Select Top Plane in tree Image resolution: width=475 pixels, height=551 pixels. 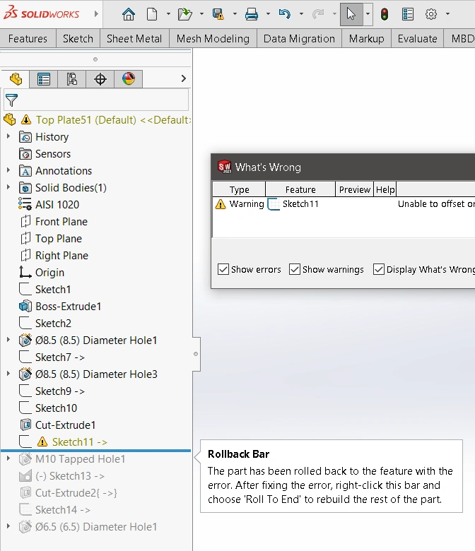click(x=59, y=238)
